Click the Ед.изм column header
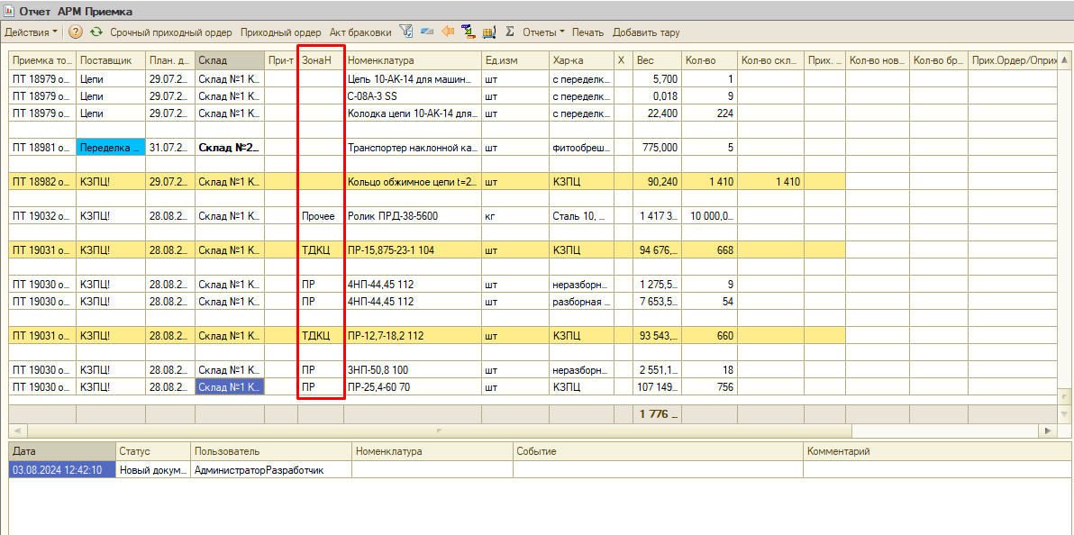Viewport: 1074px width, 535px height. pyautogui.click(x=515, y=61)
